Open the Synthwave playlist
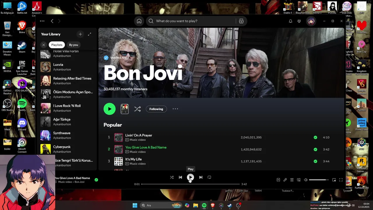 coord(67,135)
